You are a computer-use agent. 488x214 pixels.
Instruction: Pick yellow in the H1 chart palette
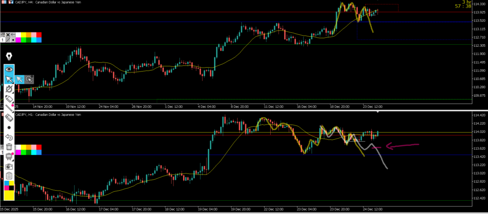[23, 147]
